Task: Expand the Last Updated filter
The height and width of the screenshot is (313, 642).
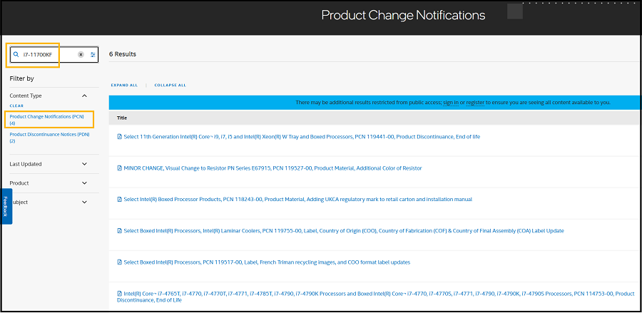Action: [x=84, y=164]
